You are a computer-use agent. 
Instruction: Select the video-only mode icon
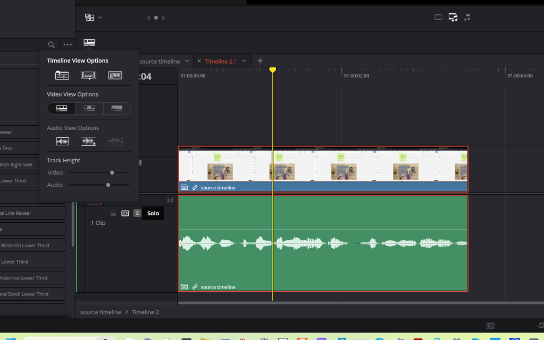pos(439,17)
